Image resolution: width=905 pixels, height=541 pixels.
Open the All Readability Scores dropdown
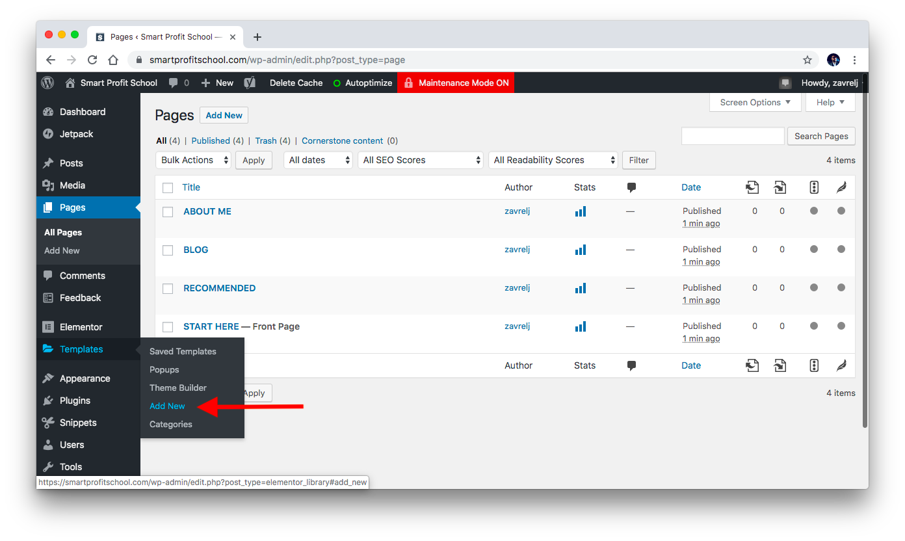(553, 160)
